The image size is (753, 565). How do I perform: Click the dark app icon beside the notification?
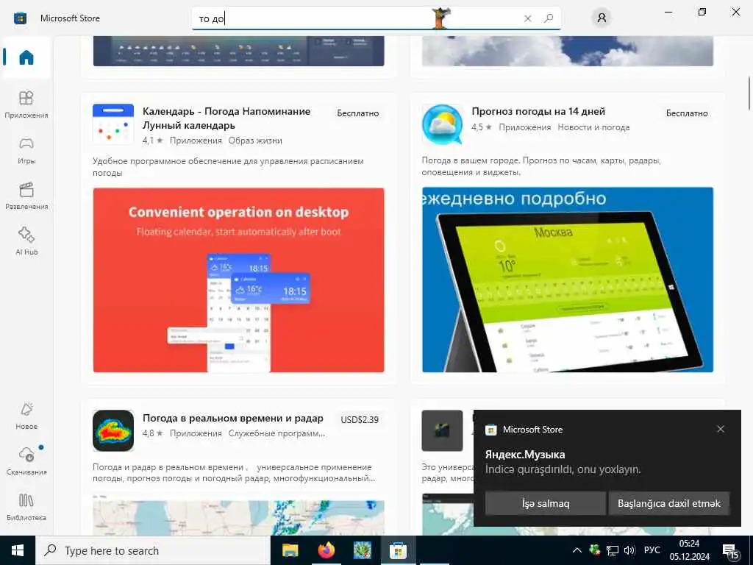(442, 430)
